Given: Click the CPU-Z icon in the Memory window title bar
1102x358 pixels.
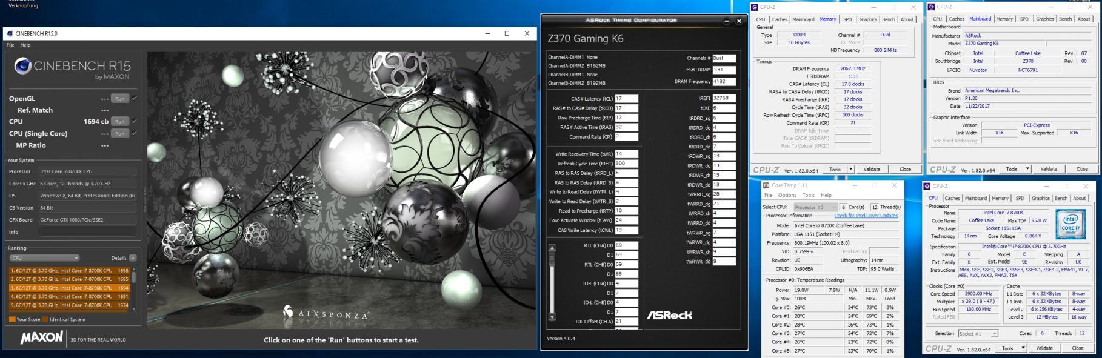Looking at the screenshot, I should tap(755, 7).
